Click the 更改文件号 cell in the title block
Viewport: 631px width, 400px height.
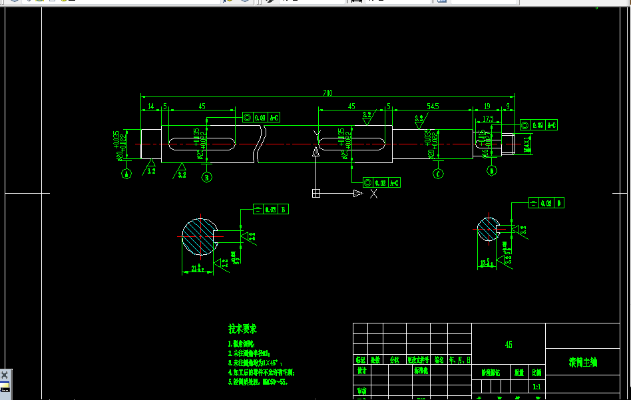click(x=418, y=360)
